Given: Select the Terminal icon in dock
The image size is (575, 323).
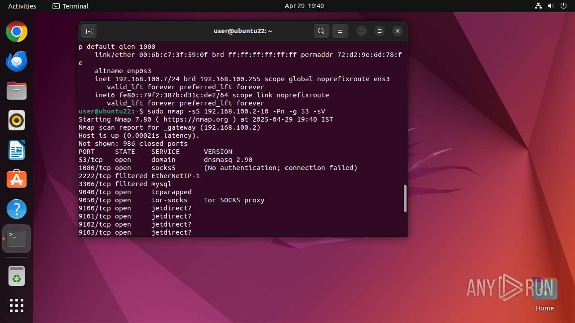Looking at the screenshot, I should pos(17,239).
